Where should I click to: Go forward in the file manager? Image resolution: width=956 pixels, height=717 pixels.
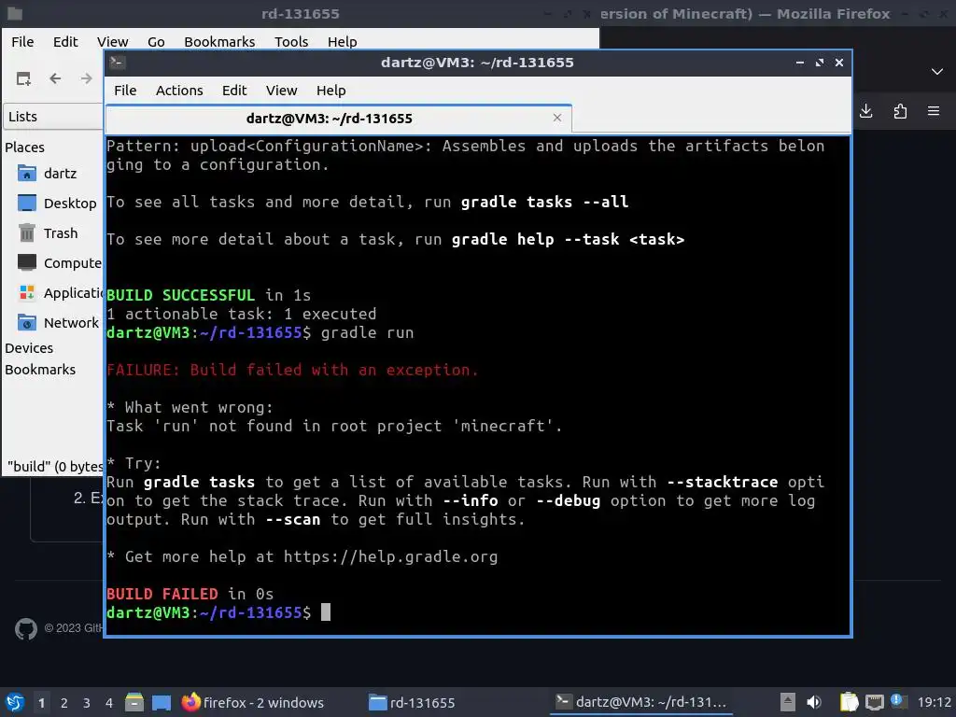pyautogui.click(x=87, y=78)
